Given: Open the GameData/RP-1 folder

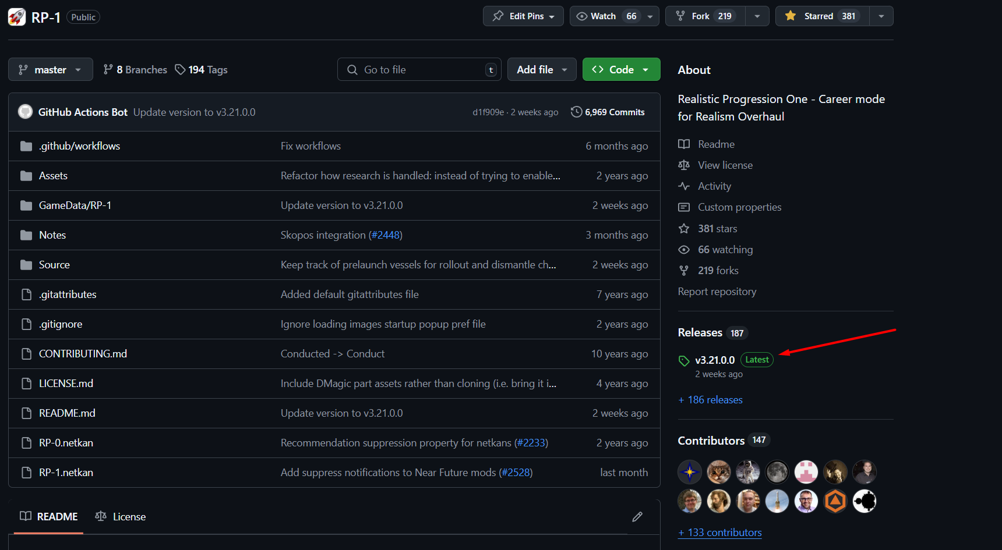Looking at the screenshot, I should pyautogui.click(x=75, y=205).
